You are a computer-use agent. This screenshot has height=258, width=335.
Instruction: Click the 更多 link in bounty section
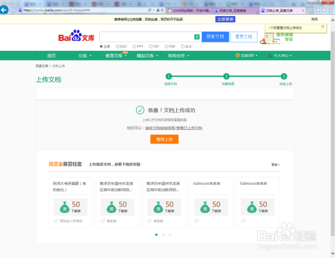(275, 165)
